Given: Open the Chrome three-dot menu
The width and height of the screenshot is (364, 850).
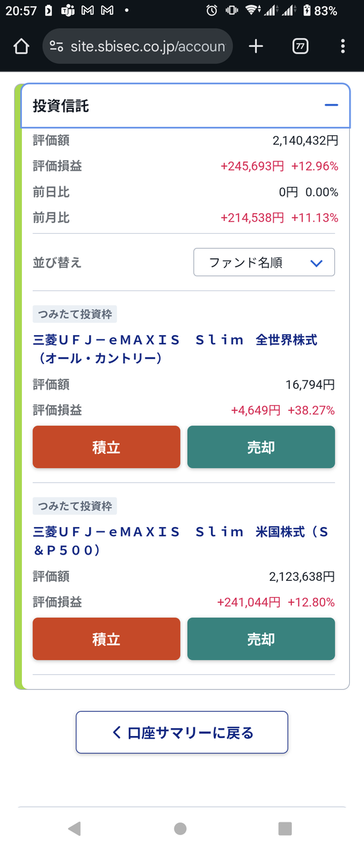Looking at the screenshot, I should coord(343,47).
